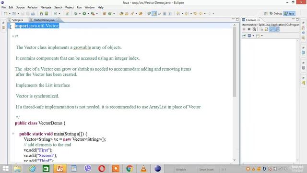Viewport: 307px width, 173px height.
Task: Switch to the Debug perspective
Action: [x=276, y=13]
